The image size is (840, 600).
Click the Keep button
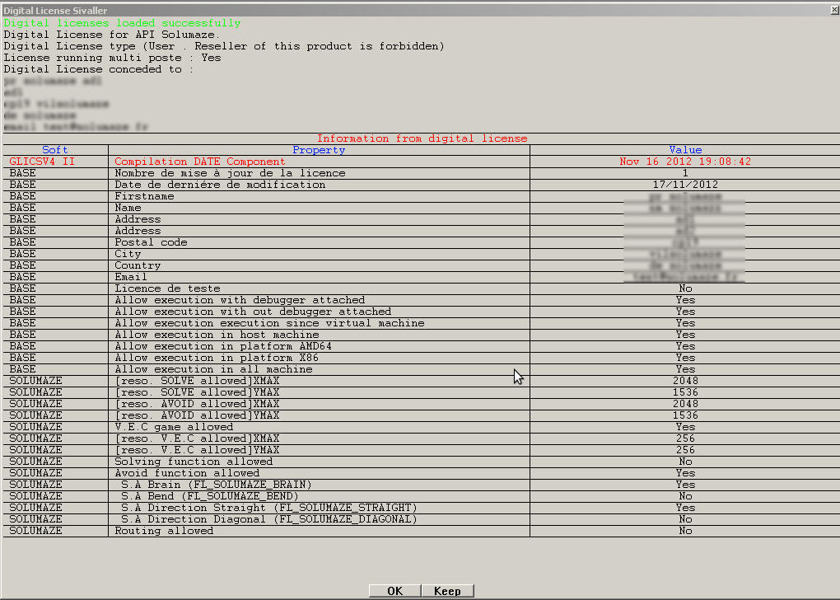click(447, 591)
